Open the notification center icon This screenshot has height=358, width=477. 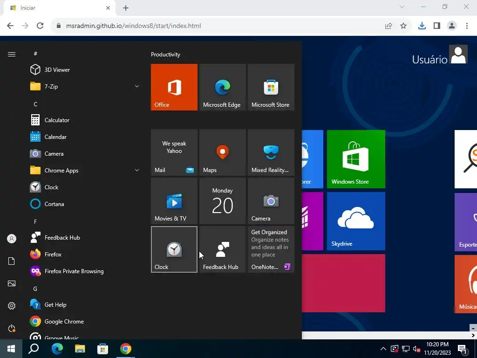463,349
